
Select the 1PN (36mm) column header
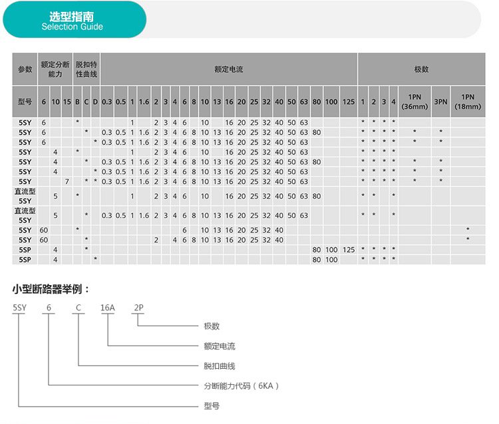pos(415,102)
